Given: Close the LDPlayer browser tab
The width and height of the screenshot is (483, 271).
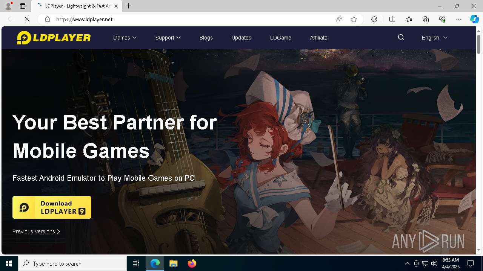Looking at the screenshot, I should coord(116,6).
